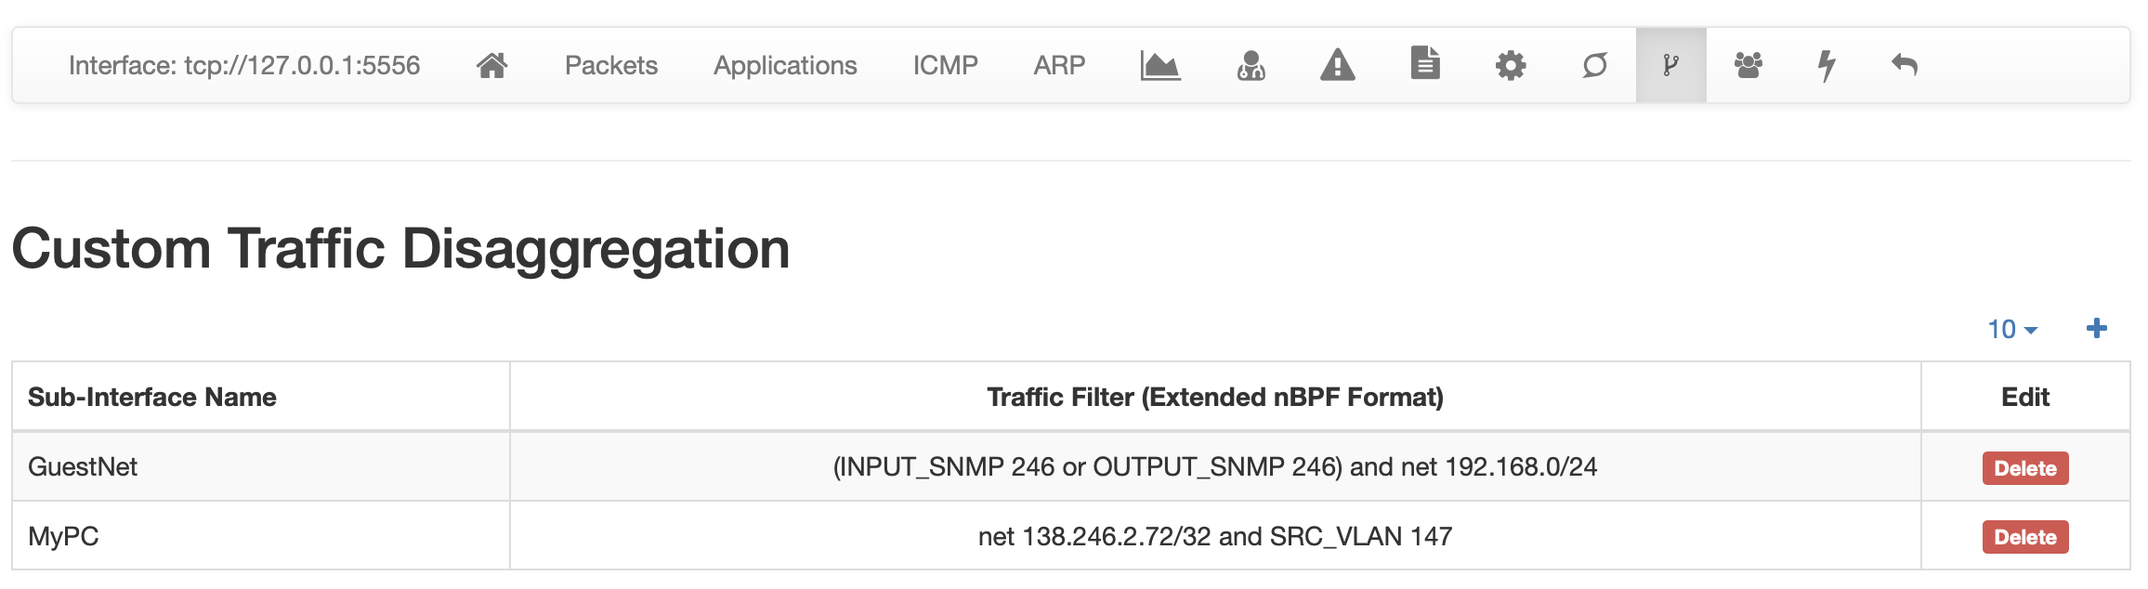Expand the 10 rows-per-page dropdown
2148x589 pixels.
tap(2012, 329)
